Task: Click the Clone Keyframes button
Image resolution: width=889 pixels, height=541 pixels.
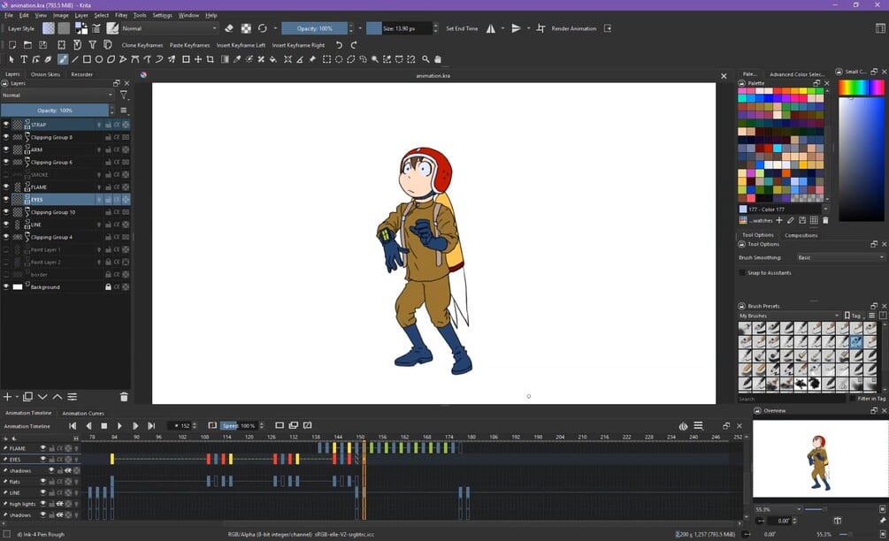Action: click(x=142, y=45)
